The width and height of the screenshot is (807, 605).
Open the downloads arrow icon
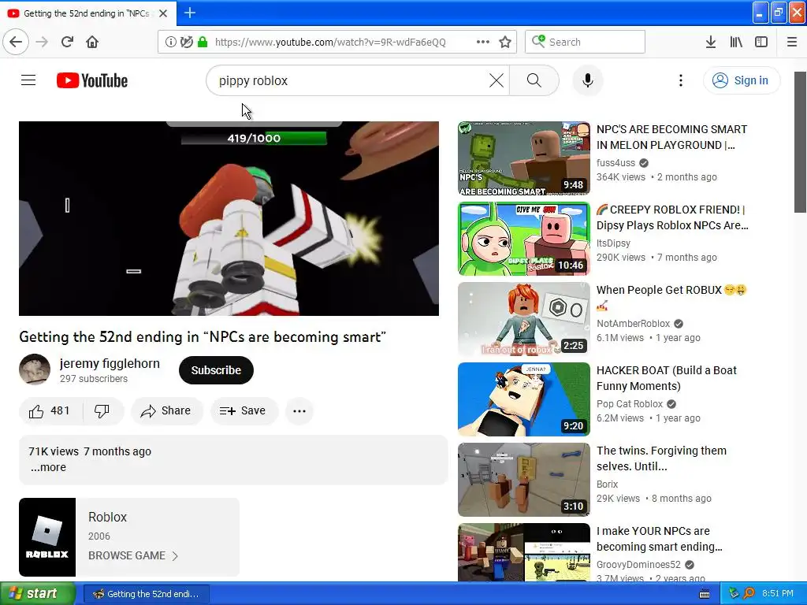pos(711,43)
